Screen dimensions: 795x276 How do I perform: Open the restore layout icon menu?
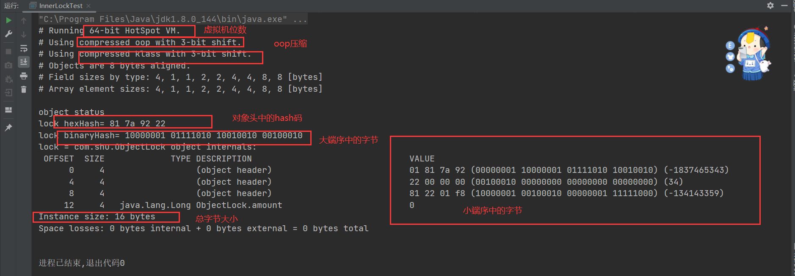tap(8, 110)
